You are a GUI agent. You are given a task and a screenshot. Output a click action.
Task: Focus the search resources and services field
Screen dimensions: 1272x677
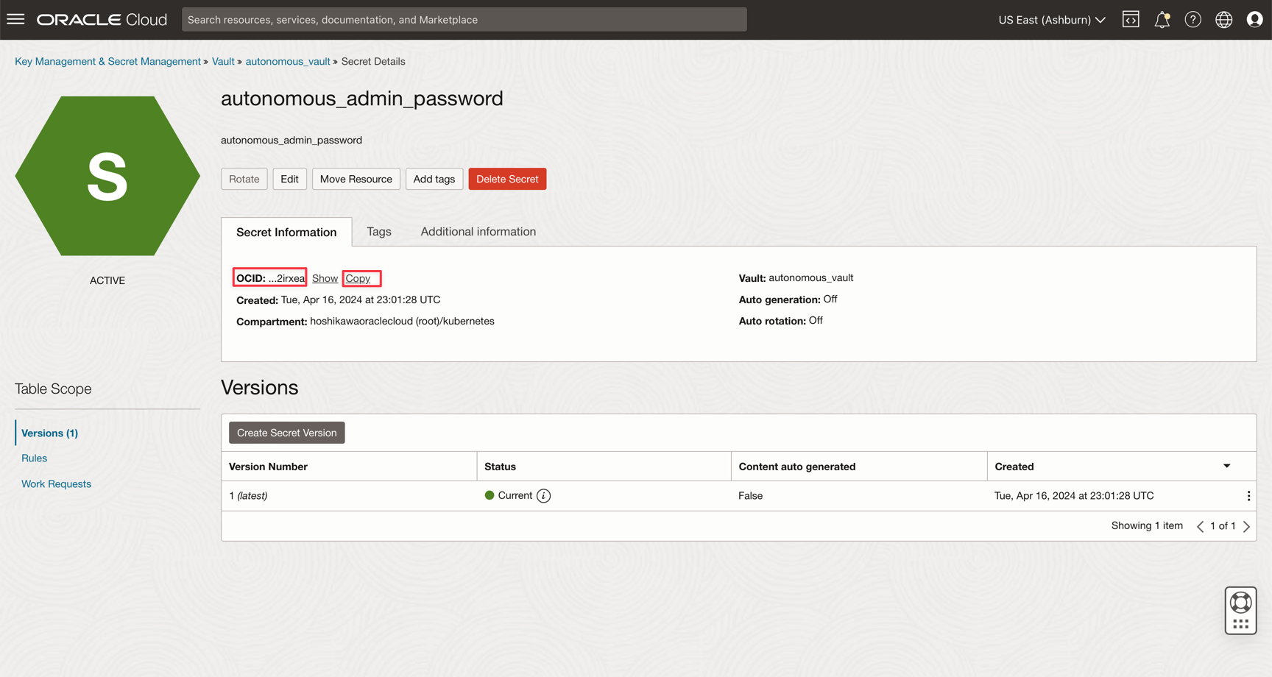click(464, 20)
